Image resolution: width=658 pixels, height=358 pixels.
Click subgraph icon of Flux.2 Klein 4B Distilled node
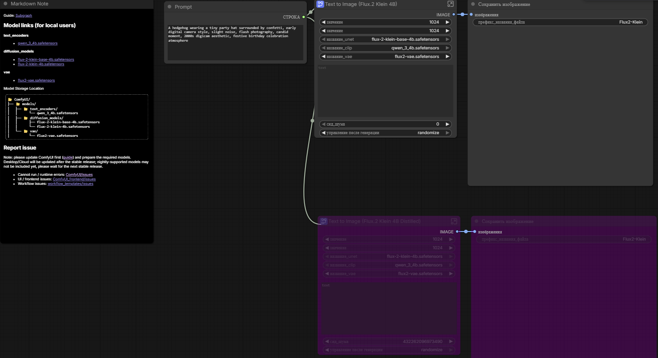pos(324,221)
